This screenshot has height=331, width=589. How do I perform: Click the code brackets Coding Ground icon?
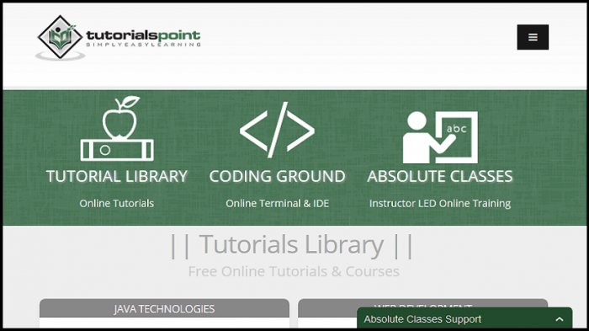click(277, 130)
